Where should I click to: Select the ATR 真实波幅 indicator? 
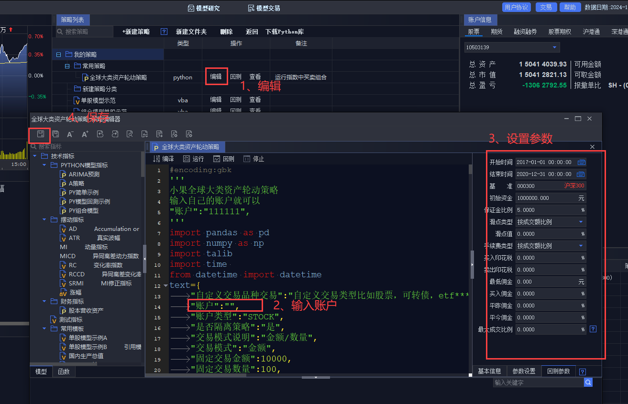tap(90, 238)
